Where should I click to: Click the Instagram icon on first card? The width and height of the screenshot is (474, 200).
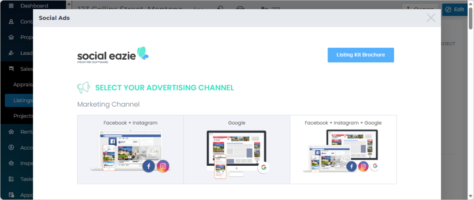pos(163,166)
